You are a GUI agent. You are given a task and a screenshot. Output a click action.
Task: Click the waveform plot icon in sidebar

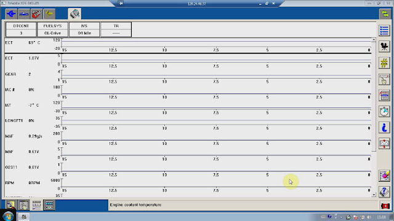pyautogui.click(x=384, y=144)
